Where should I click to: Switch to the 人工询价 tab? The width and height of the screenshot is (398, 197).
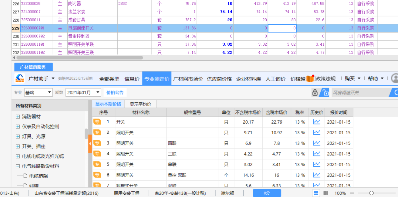[275, 79]
